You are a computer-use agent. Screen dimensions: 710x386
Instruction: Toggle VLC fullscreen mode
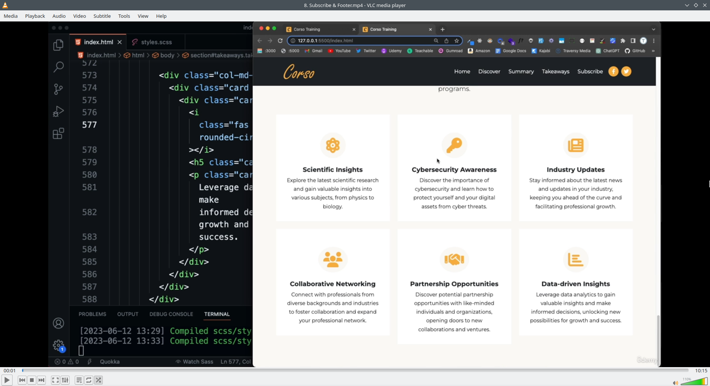pyautogui.click(x=55, y=380)
